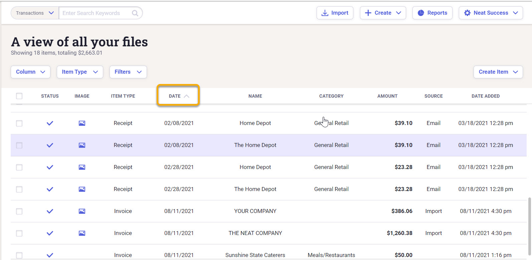The width and height of the screenshot is (532, 260).
Task: Open the Reports page
Action: pos(432,13)
